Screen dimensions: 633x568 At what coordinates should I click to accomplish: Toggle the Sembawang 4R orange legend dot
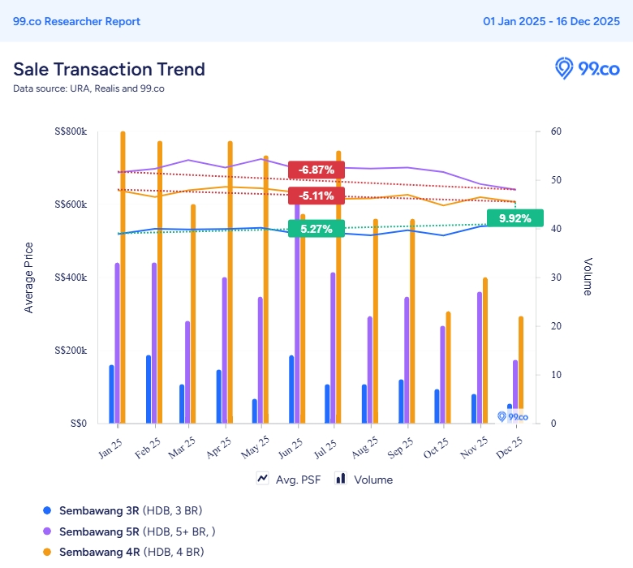[x=46, y=553]
